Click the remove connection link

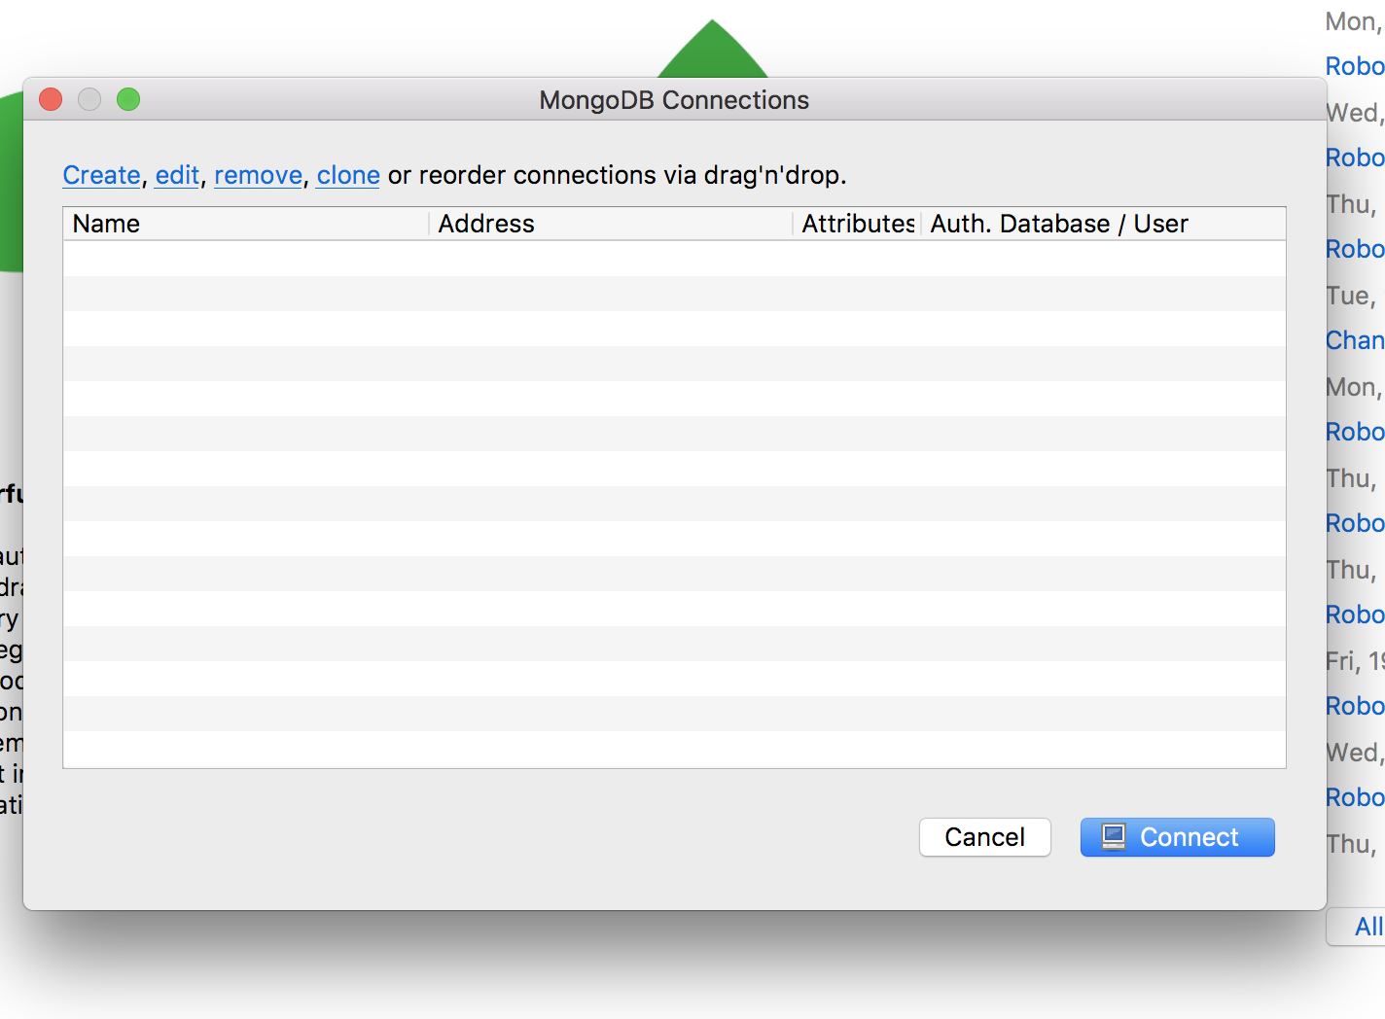[258, 175]
